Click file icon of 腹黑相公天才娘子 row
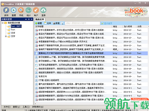The image size is (149, 111). 36,53
